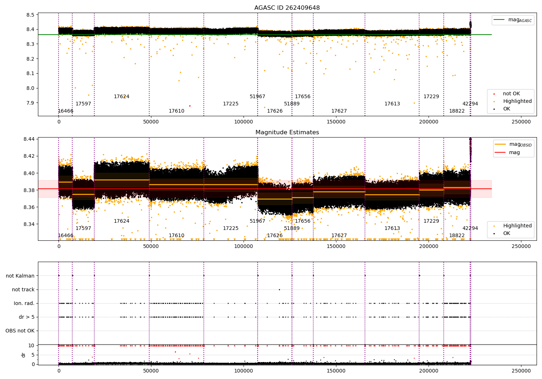
Task: Click obsid label 17656 in Magnitude Estimates panel
Action: pos(302,221)
